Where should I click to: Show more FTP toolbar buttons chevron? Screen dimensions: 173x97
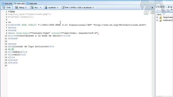[x=172, y=10]
